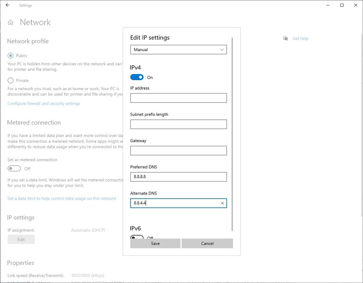Click the Settings page scrollbar
This screenshot has width=363, height=283.
pyautogui.click(x=362, y=125)
